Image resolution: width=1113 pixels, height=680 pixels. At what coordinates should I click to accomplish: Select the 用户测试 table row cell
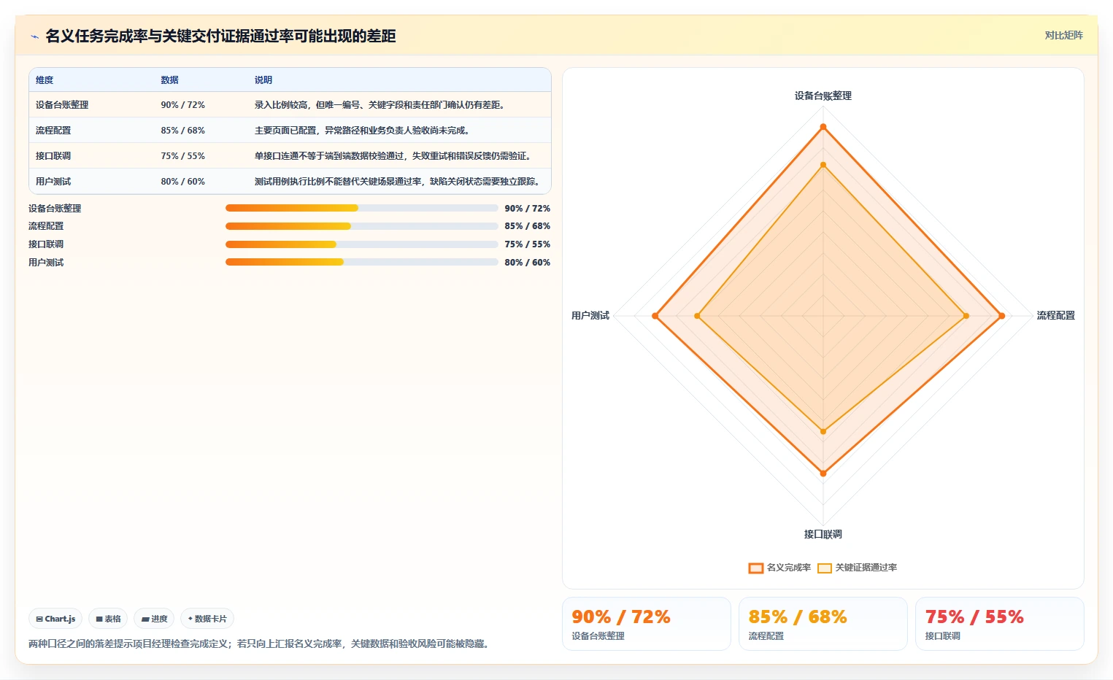click(x=53, y=182)
